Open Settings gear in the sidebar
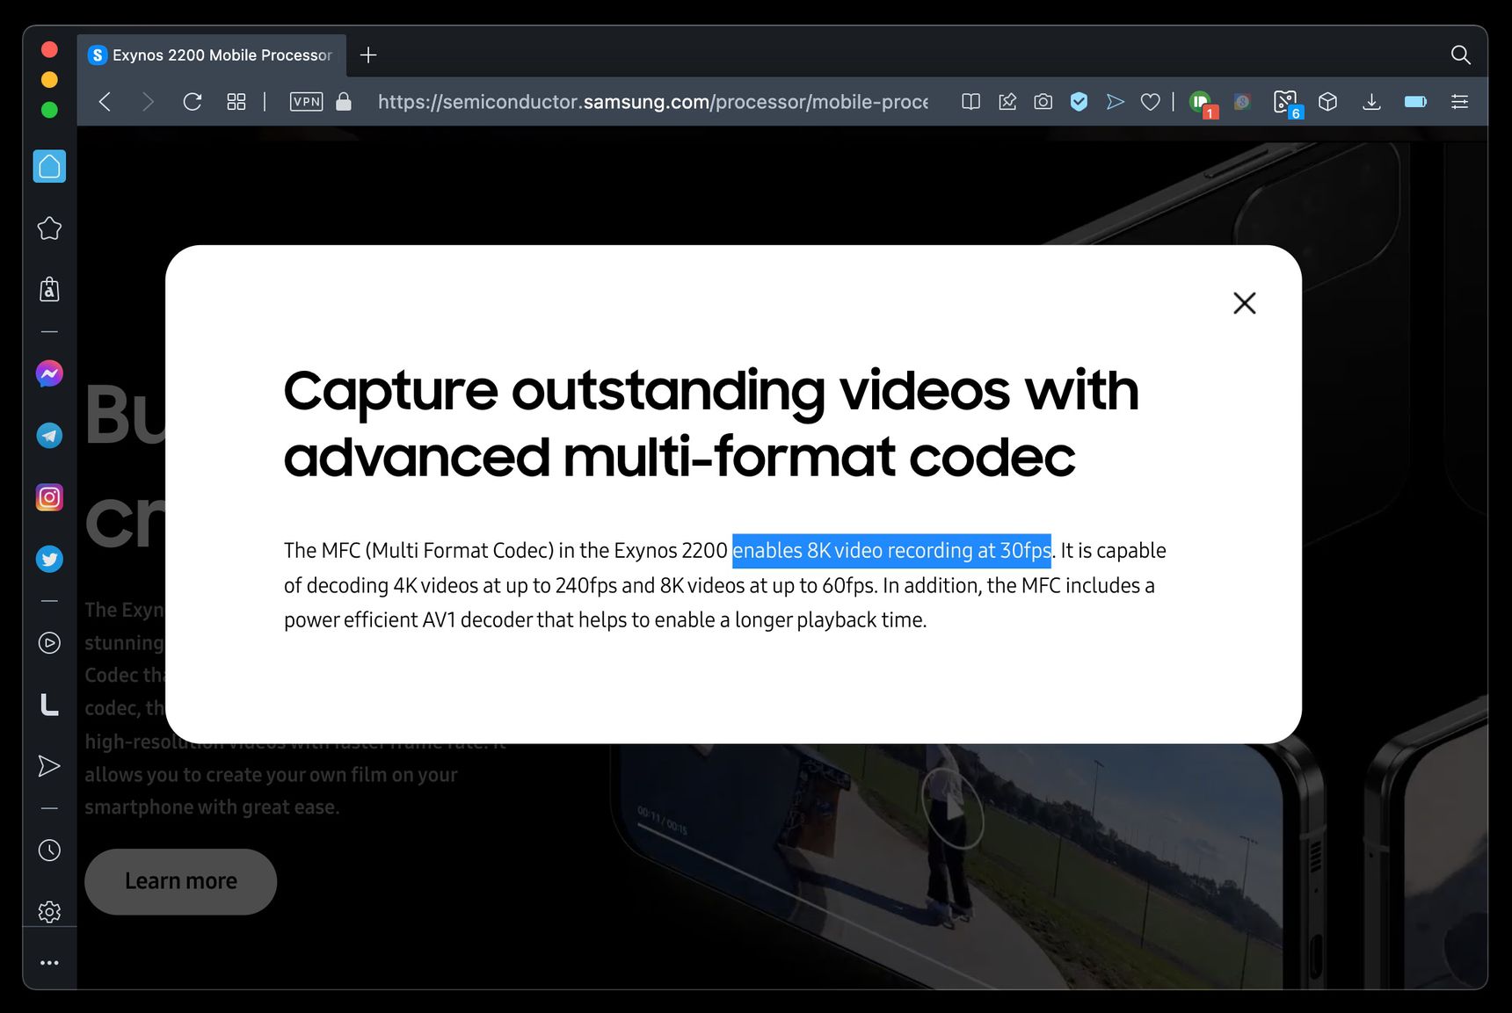The height and width of the screenshot is (1013, 1512). 49,912
